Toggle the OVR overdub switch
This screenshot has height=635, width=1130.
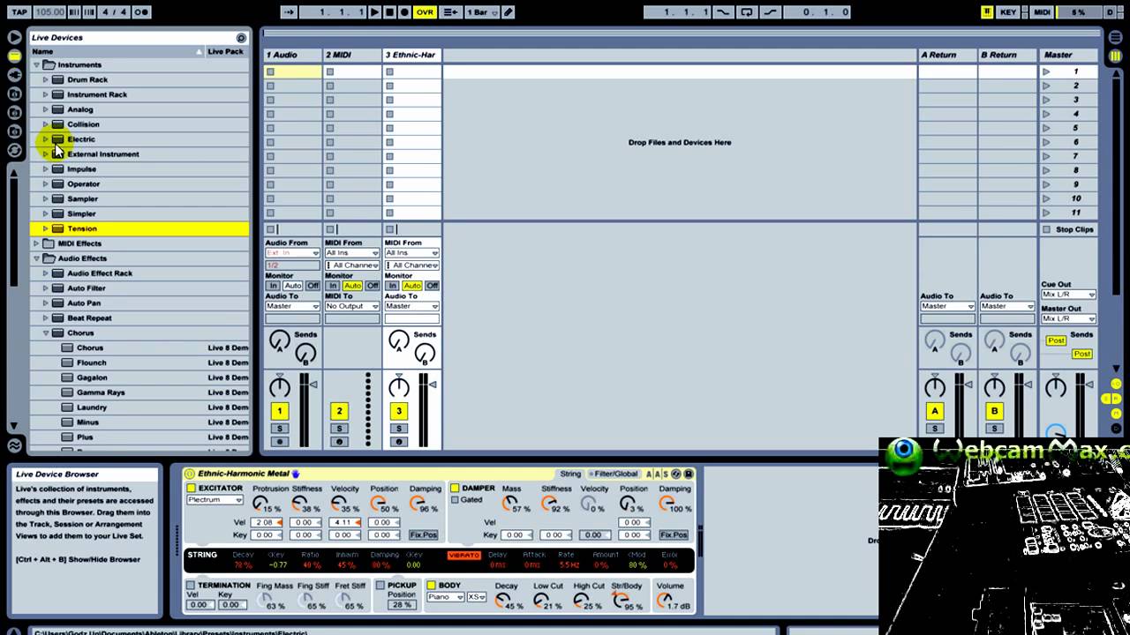coord(425,12)
